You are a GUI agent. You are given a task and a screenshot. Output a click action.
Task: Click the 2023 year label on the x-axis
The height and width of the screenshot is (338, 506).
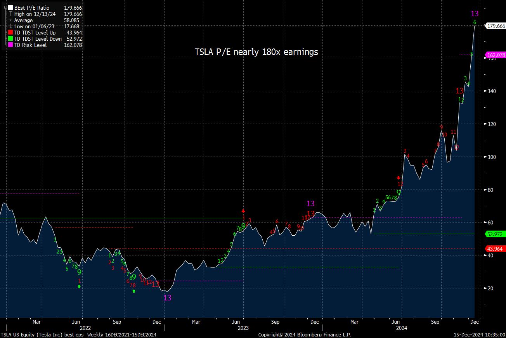click(243, 328)
